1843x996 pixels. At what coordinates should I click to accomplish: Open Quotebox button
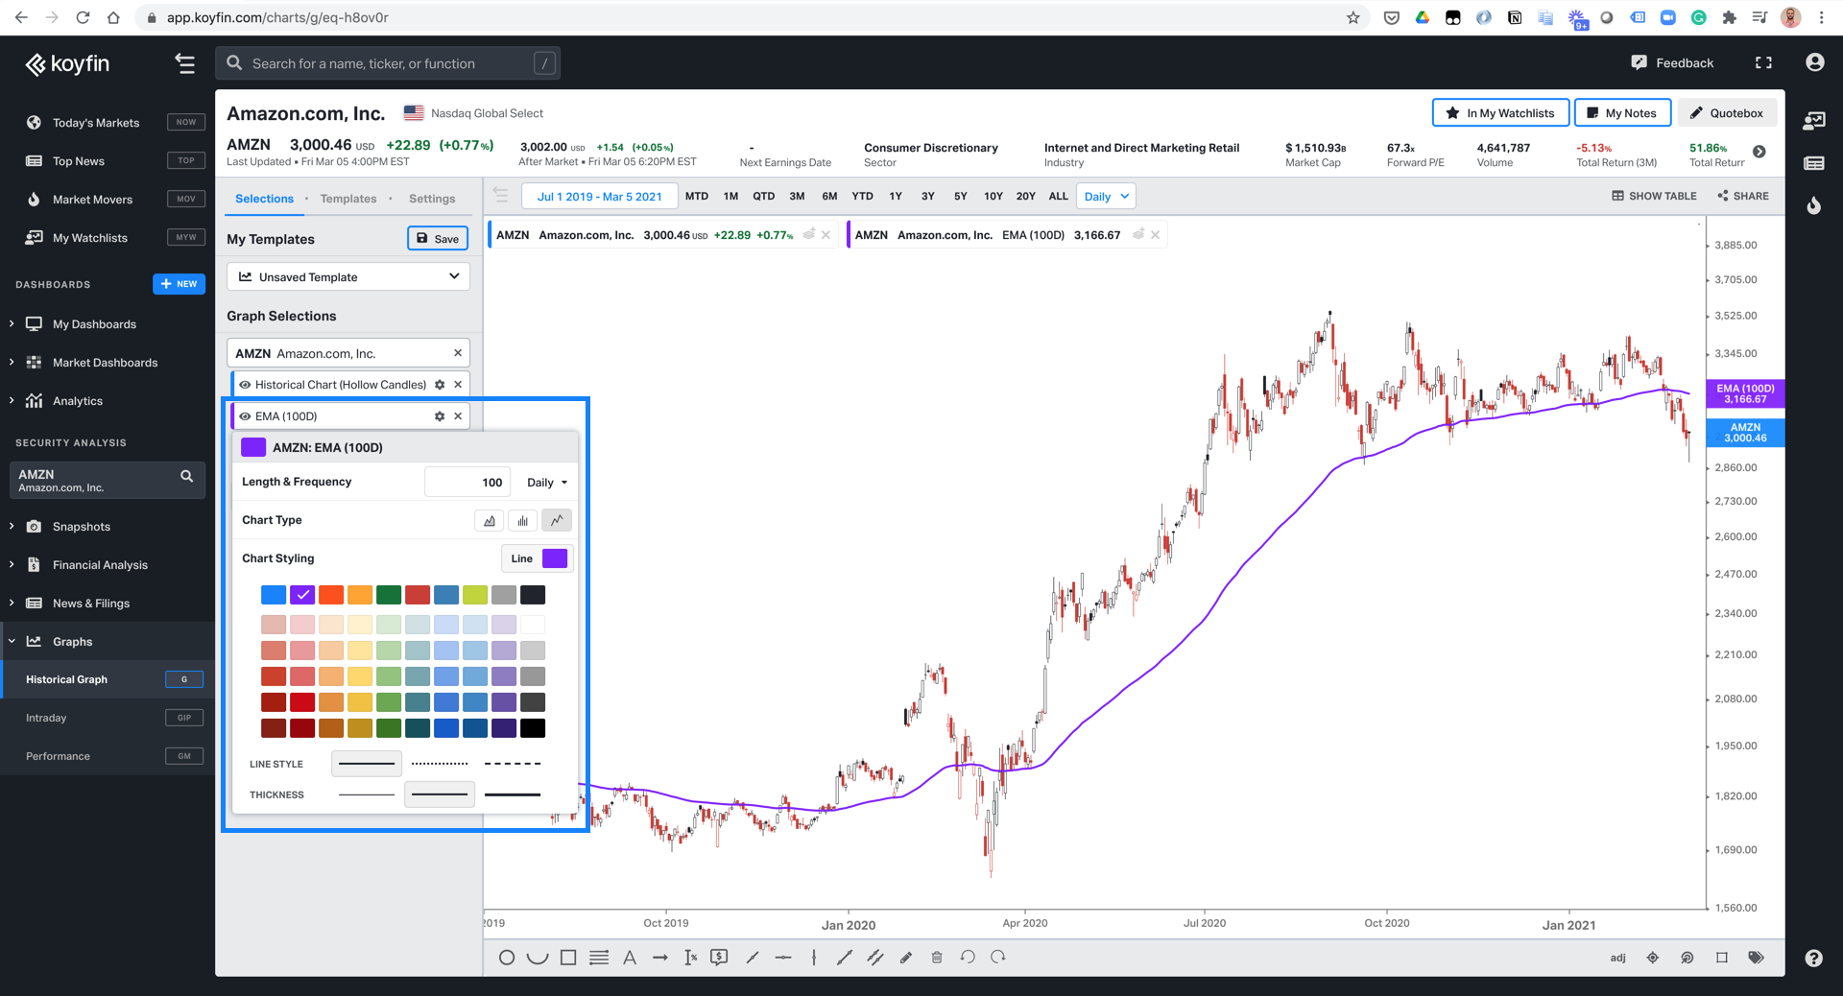click(1727, 113)
